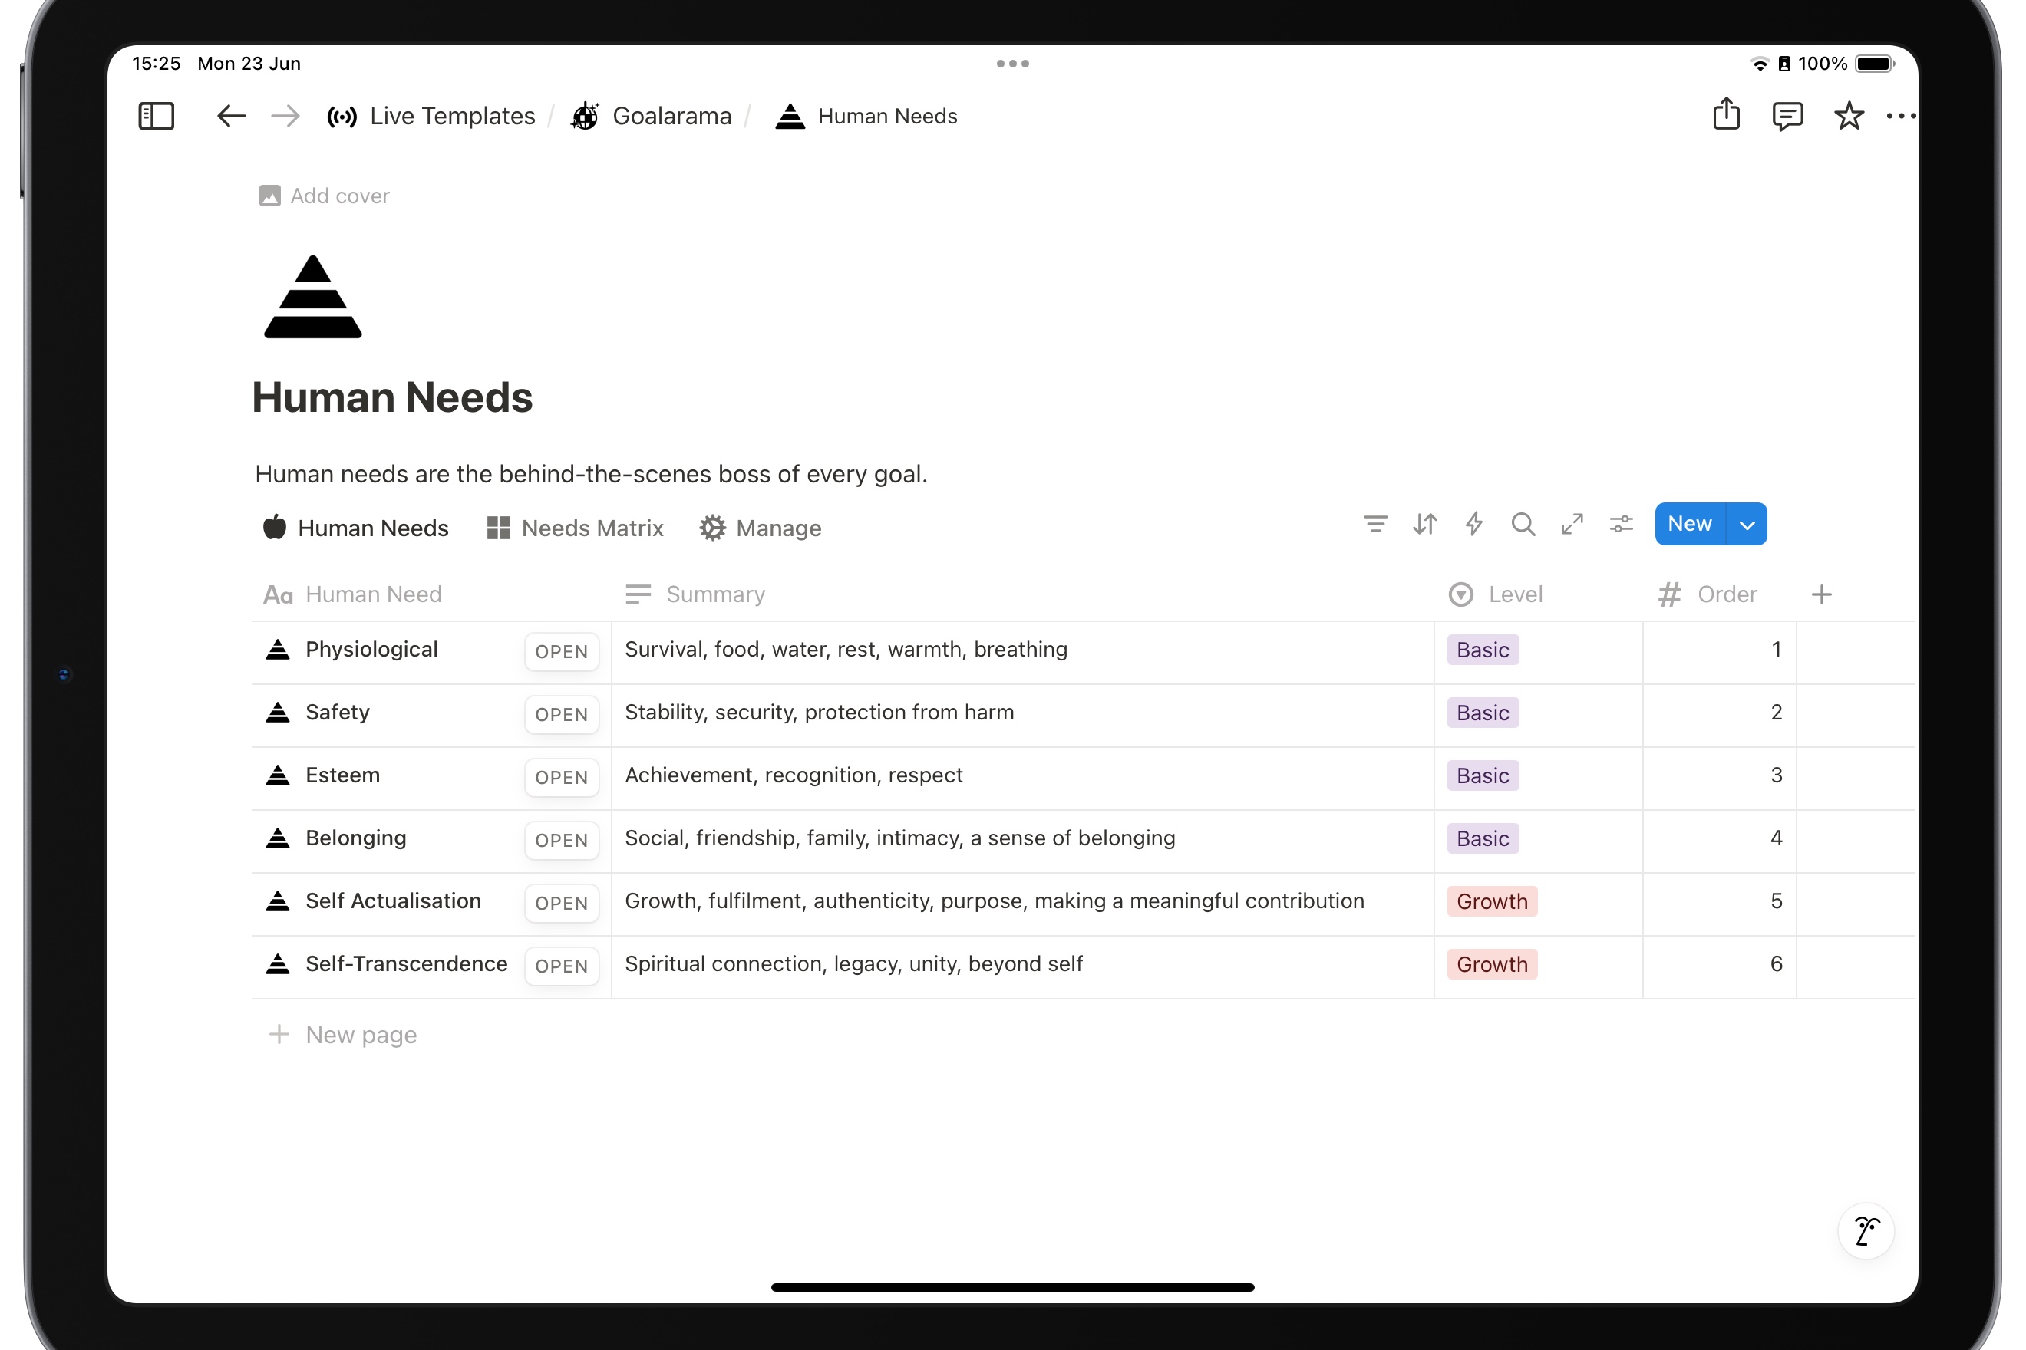This screenshot has height=1350, width=2026.
Task: Open the filter icon in database toolbar
Action: tap(1376, 523)
